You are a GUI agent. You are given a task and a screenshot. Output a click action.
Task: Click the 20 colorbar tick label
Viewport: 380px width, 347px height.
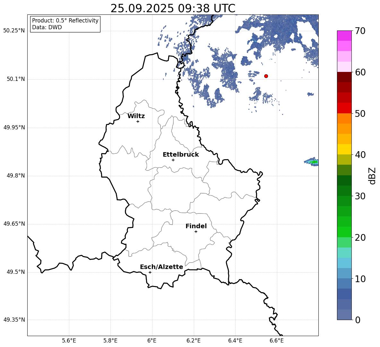(360, 238)
